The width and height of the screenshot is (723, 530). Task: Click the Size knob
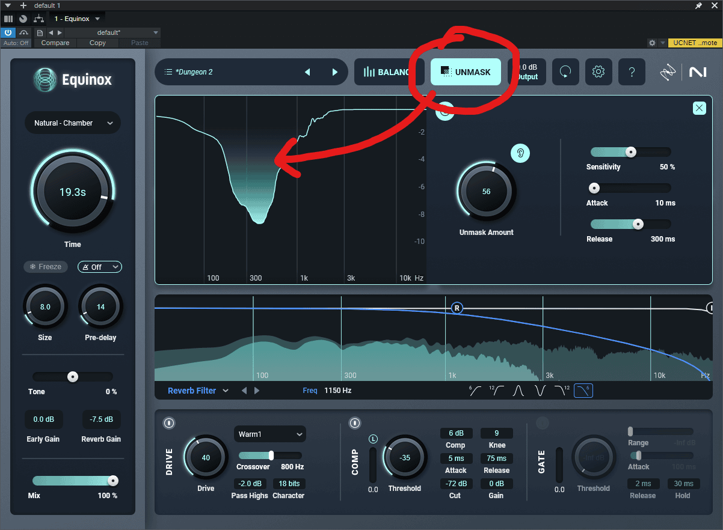[45, 306]
